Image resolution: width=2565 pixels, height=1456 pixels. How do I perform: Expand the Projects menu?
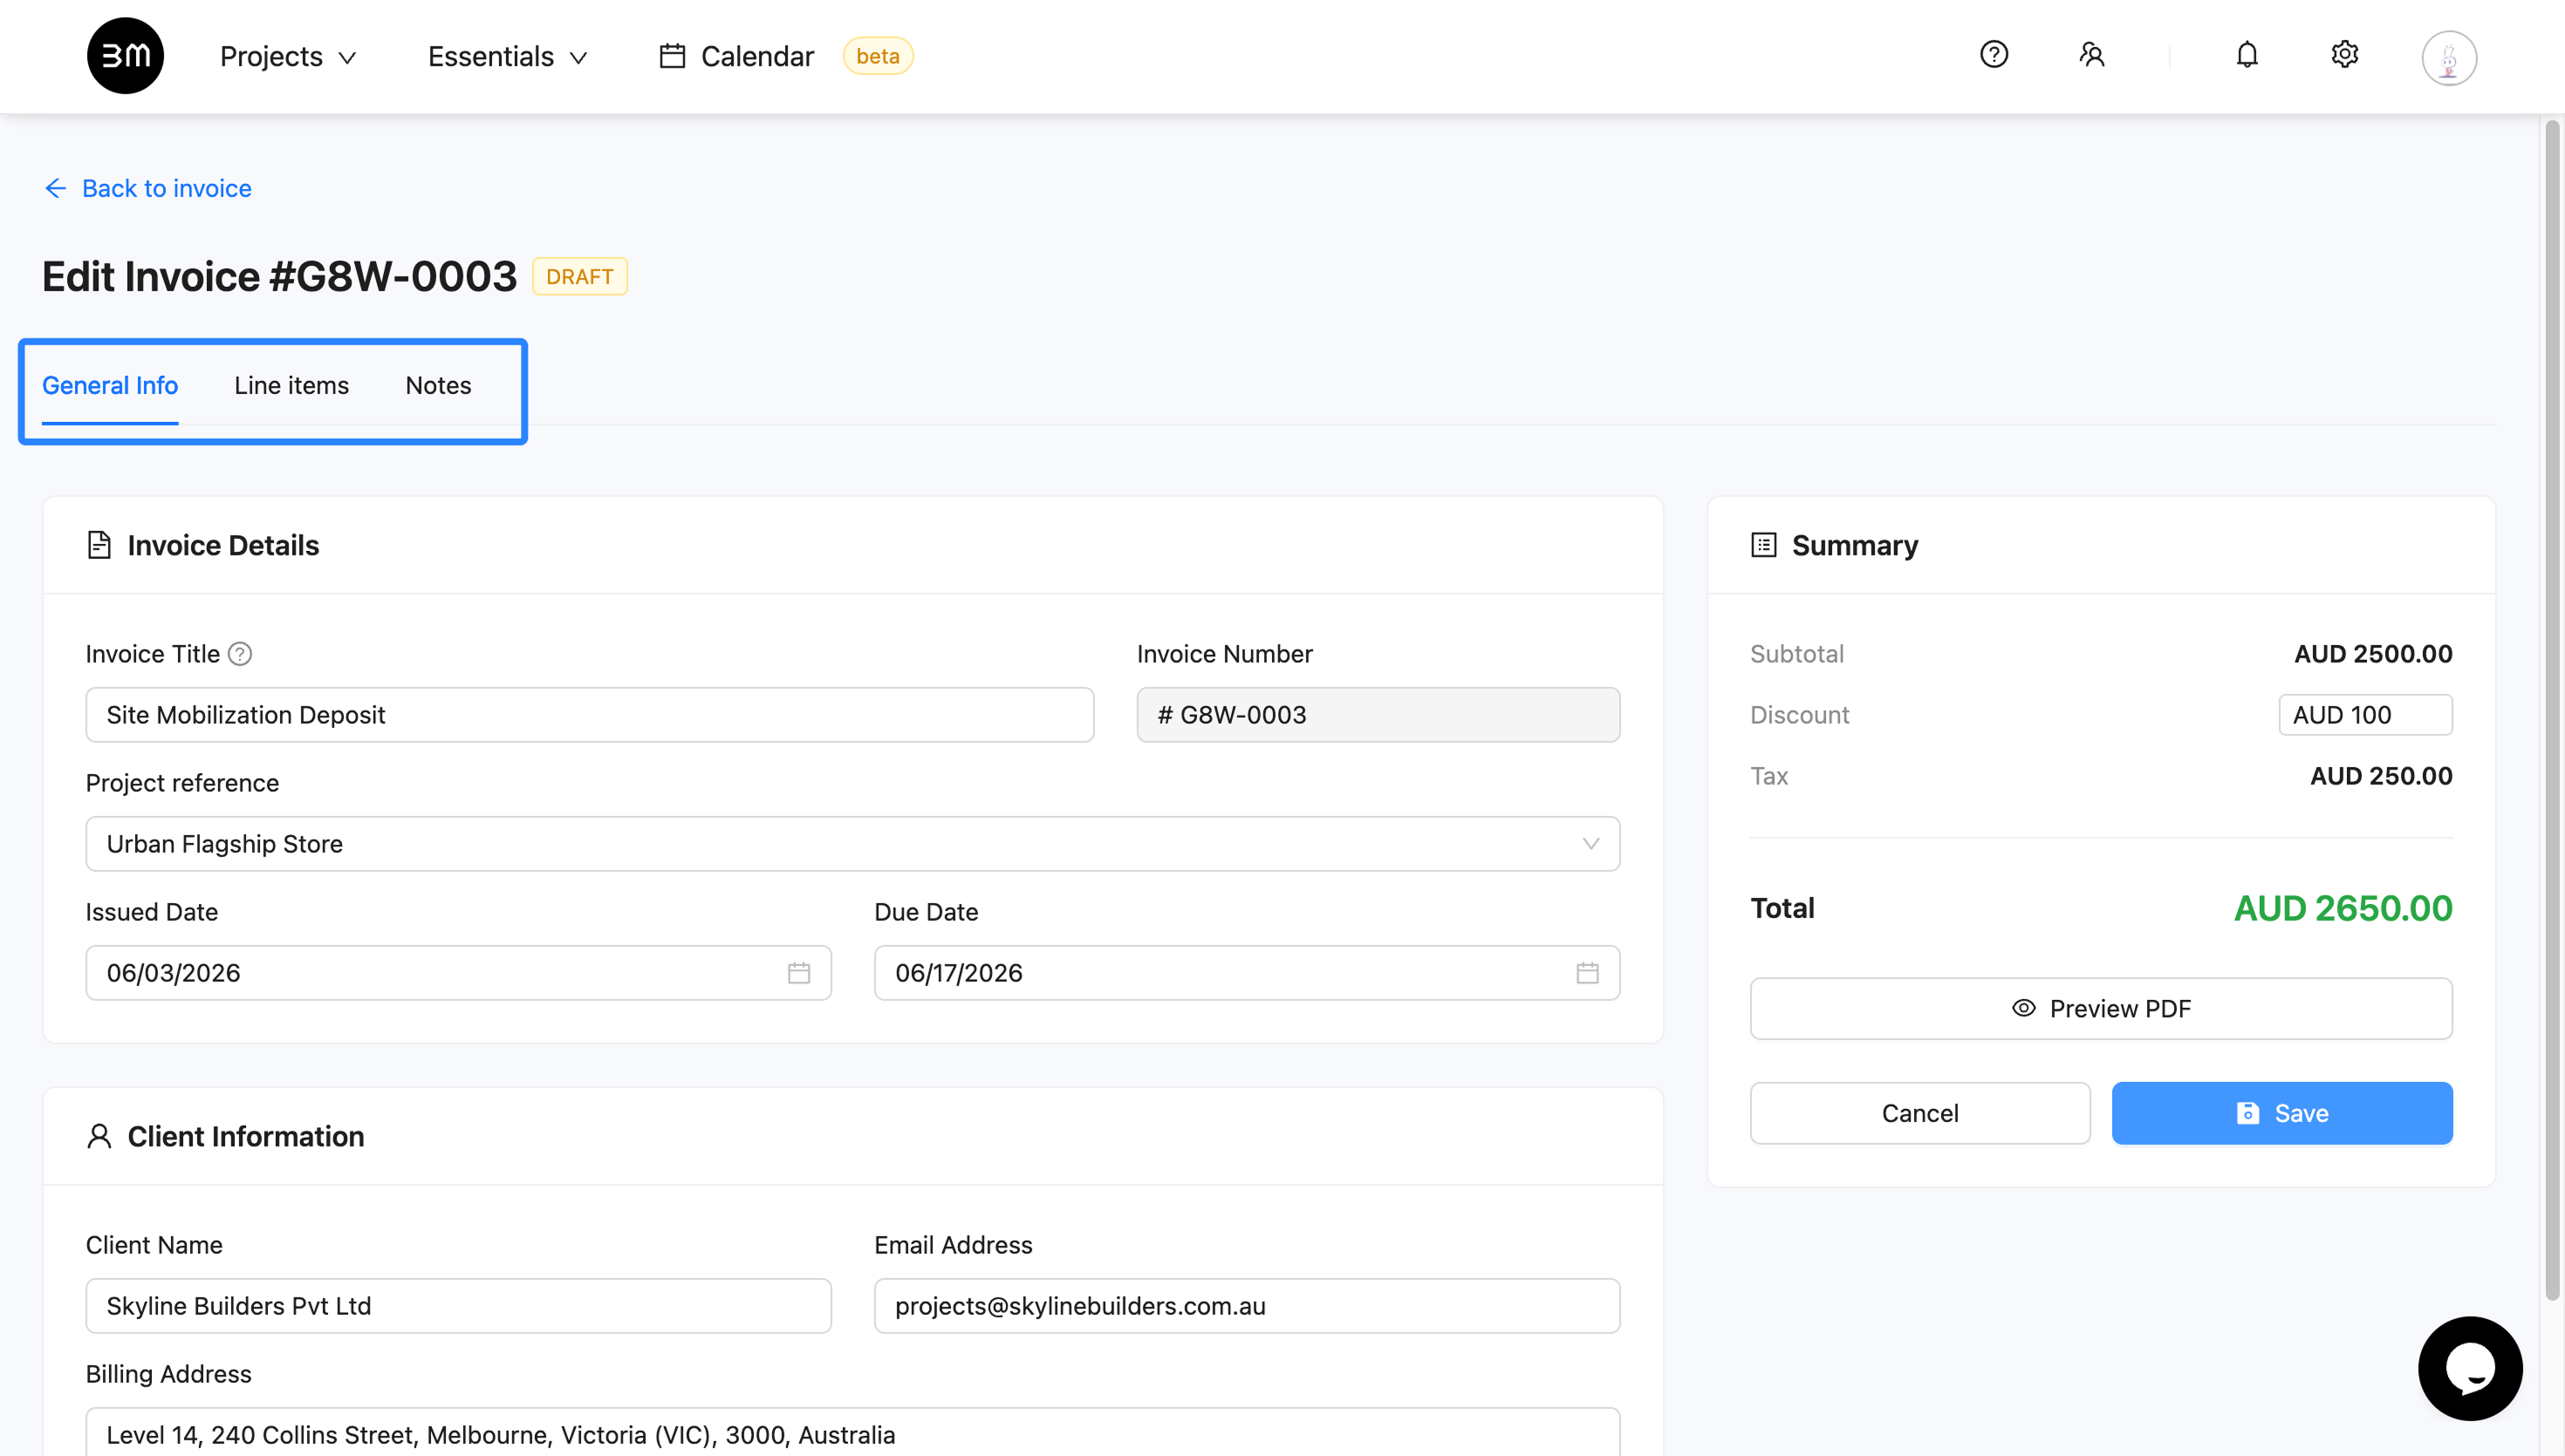click(x=288, y=57)
